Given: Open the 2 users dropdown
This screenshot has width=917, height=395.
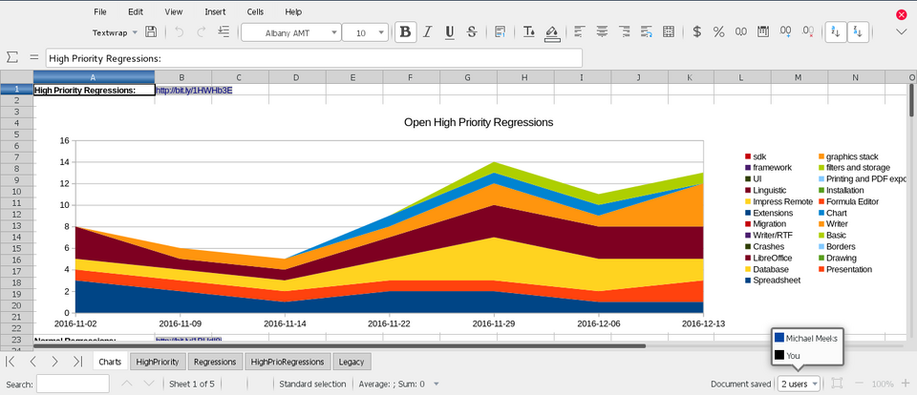Looking at the screenshot, I should 798,384.
